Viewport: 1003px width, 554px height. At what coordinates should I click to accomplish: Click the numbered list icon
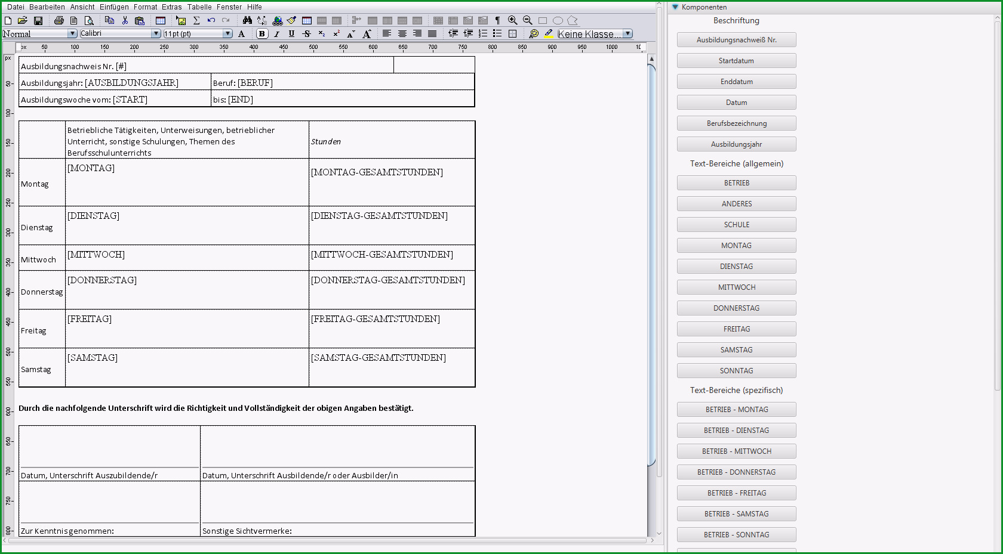point(483,34)
